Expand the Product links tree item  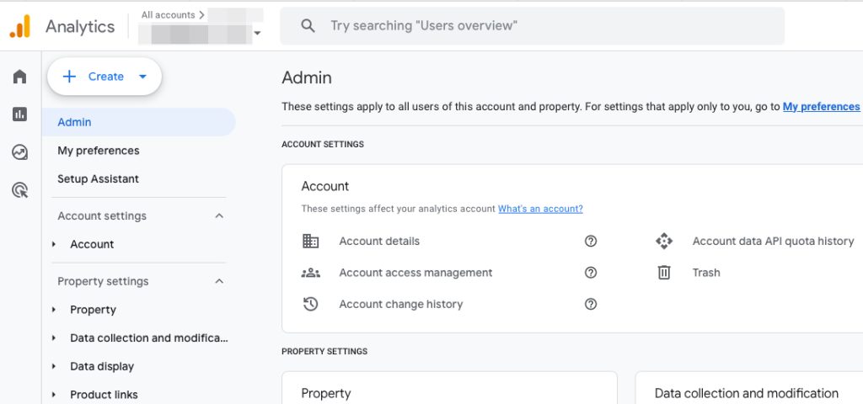[54, 395]
